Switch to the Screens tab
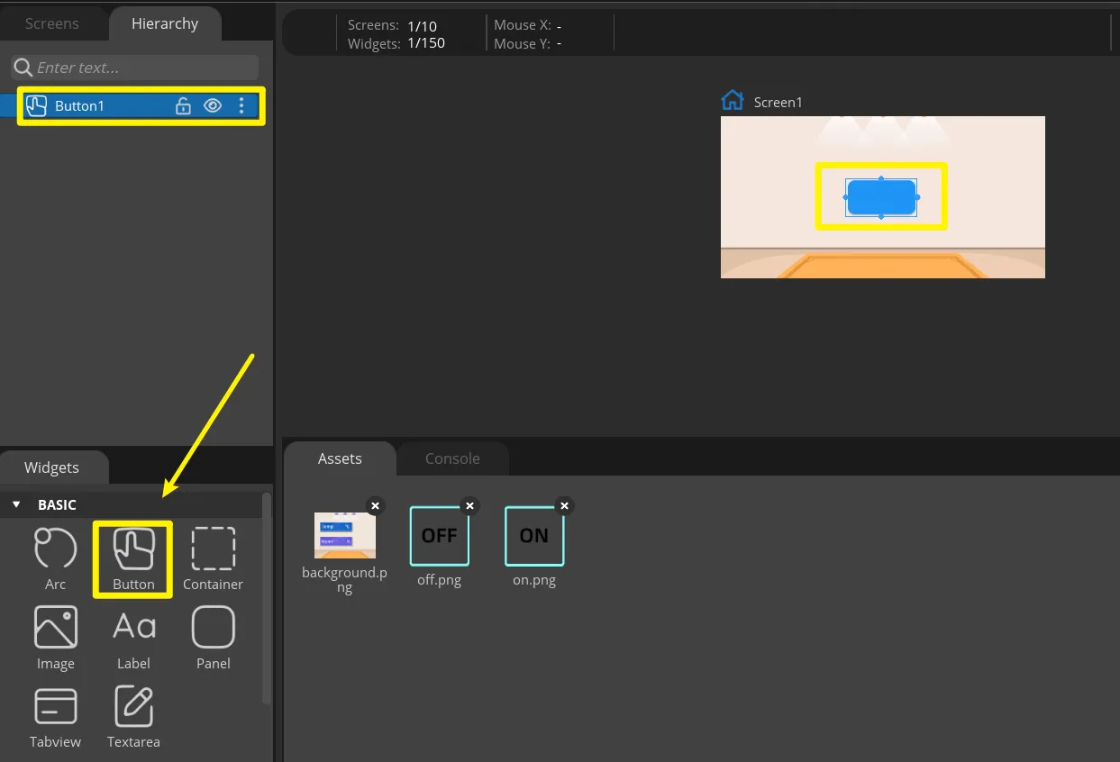1120x762 pixels. pyautogui.click(x=51, y=23)
